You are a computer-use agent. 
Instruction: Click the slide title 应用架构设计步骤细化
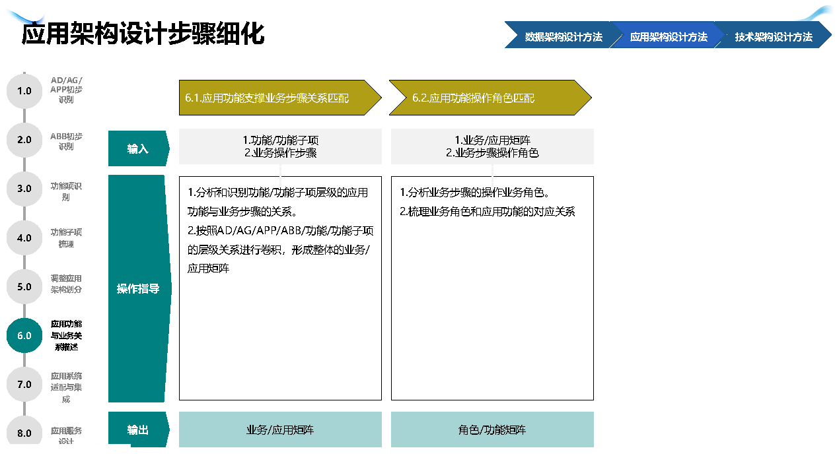tap(143, 34)
